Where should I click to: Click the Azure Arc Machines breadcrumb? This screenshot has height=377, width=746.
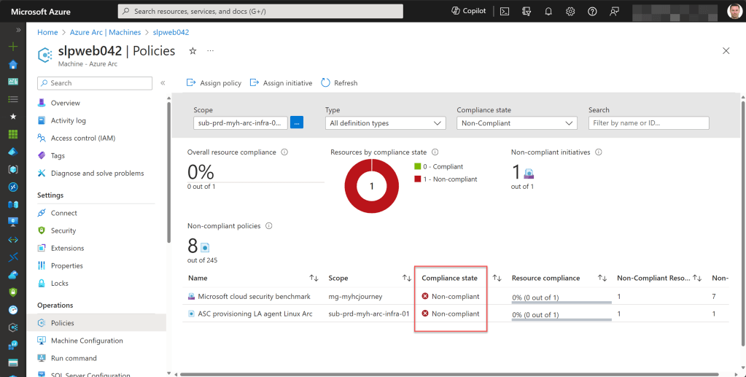[x=105, y=32]
